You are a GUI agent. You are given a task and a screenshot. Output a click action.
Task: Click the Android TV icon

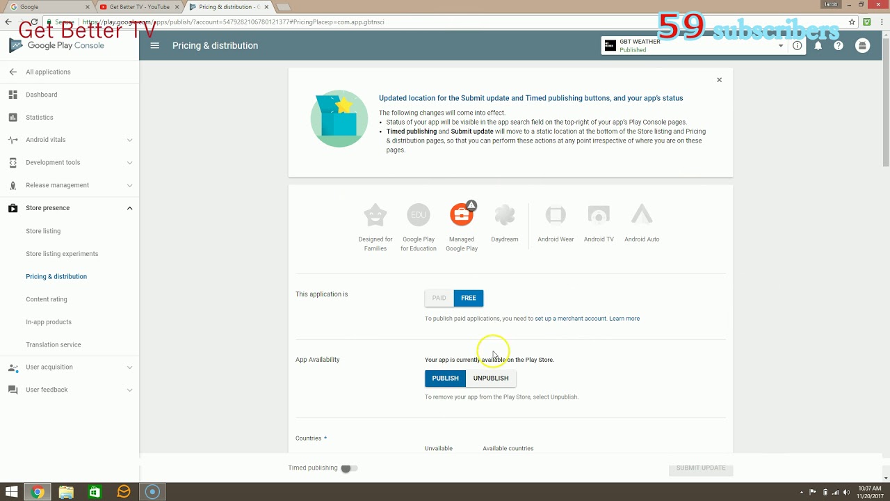tap(599, 215)
